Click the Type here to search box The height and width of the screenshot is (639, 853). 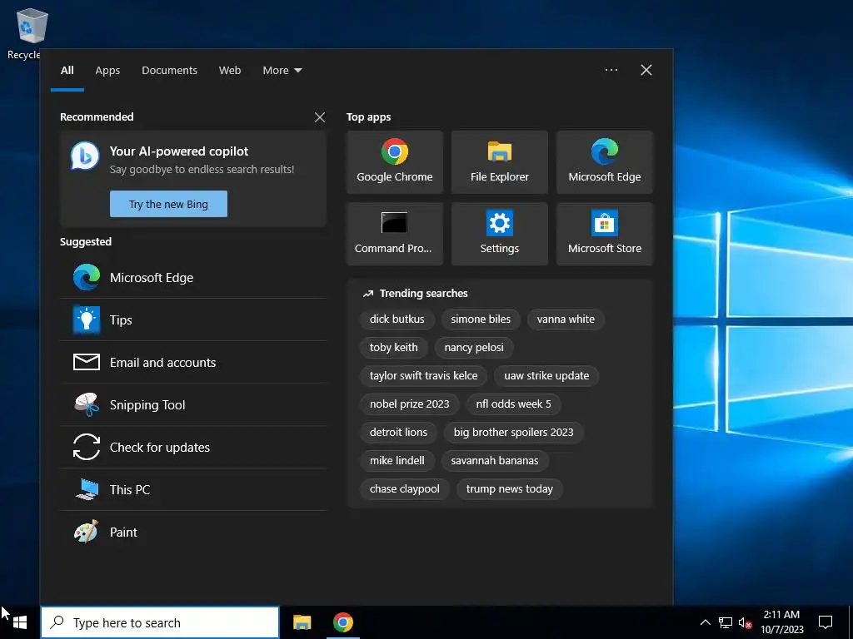160,622
